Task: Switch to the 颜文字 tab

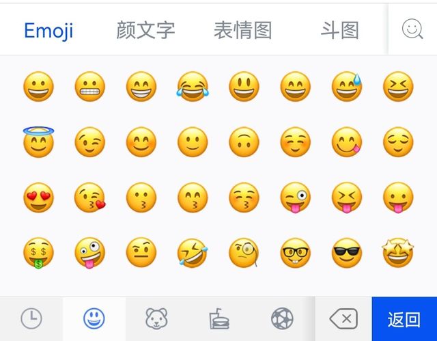Action: pyautogui.click(x=145, y=30)
